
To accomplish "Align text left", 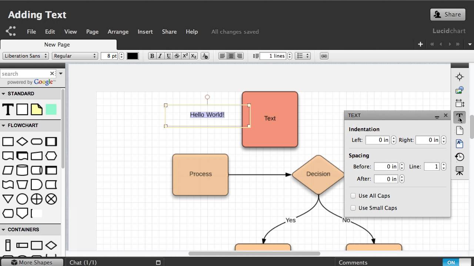I will click(x=222, y=56).
